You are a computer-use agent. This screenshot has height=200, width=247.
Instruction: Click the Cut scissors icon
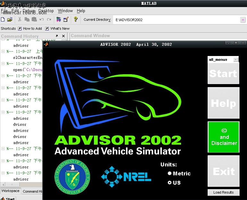coord(20,19)
